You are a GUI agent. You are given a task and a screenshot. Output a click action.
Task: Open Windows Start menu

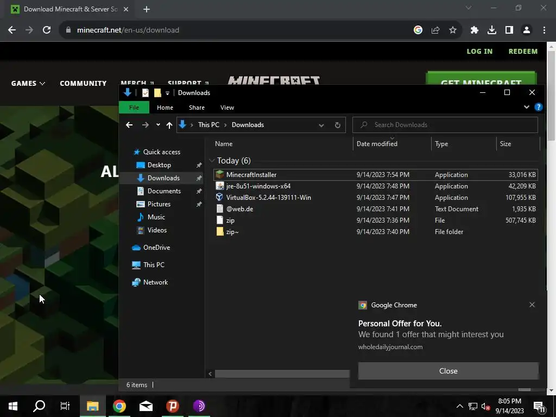click(13, 406)
